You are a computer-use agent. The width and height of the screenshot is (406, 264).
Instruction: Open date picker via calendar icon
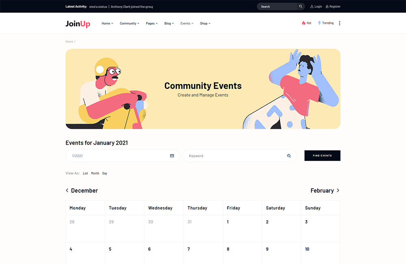click(172, 156)
